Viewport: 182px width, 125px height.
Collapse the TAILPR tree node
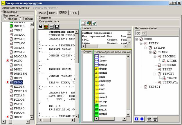[x=146, y=48]
